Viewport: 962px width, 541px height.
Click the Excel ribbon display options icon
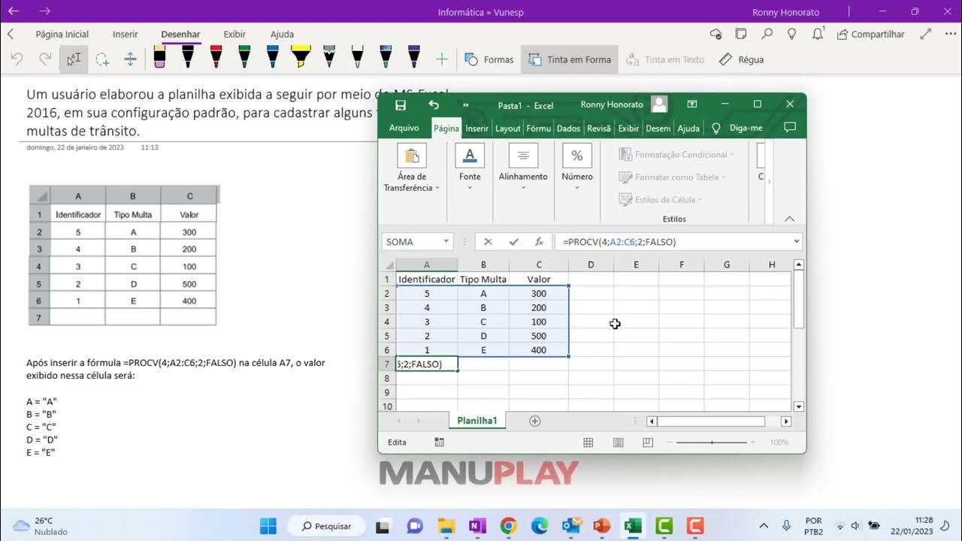(x=692, y=104)
